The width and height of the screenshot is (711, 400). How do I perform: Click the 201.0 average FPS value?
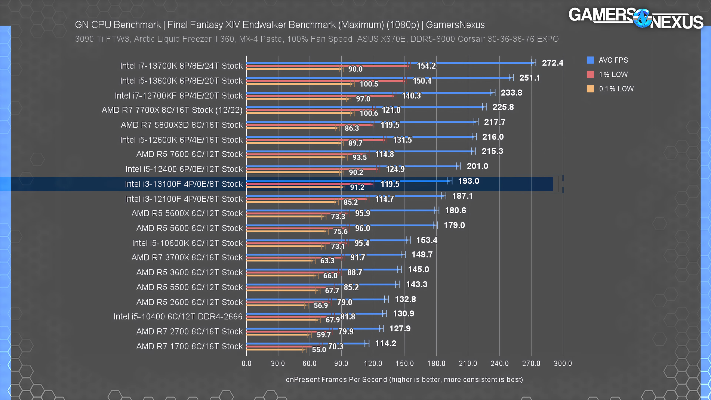pyautogui.click(x=477, y=166)
